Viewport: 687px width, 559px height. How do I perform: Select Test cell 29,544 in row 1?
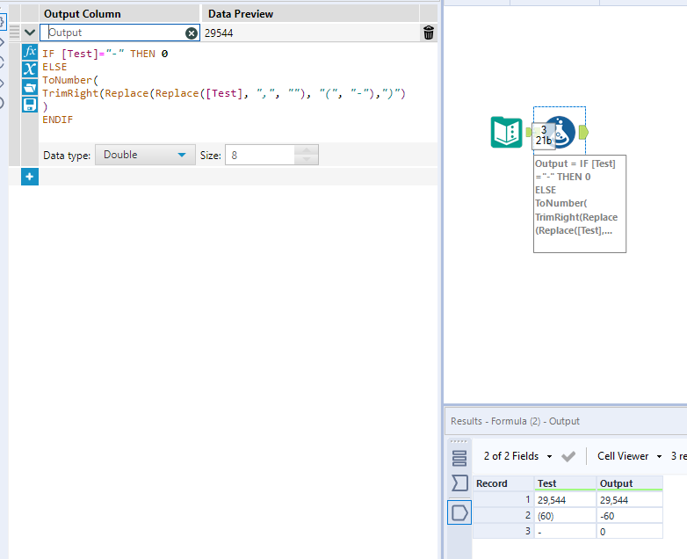click(x=565, y=500)
